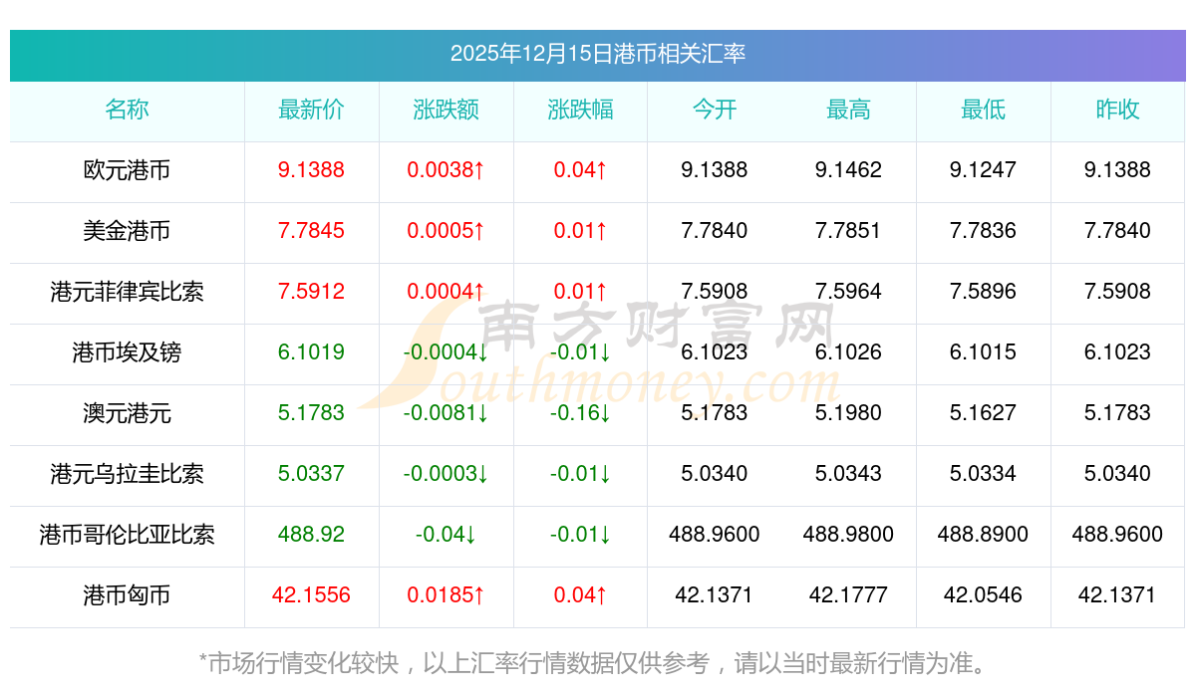1196x694 pixels.
Task: Click 澳元港元 low value 5.1627
Action: point(983,413)
